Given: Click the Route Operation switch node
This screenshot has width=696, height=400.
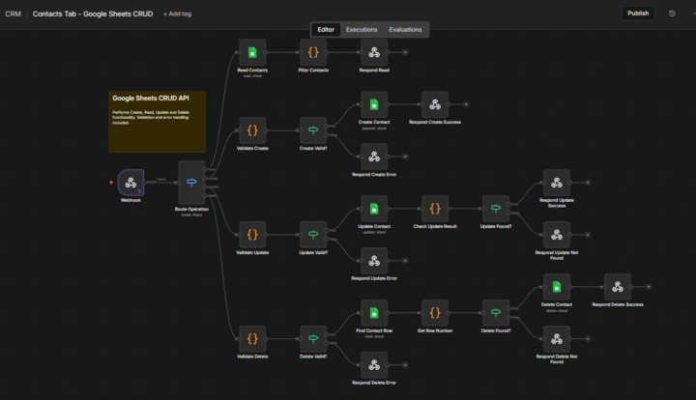Looking at the screenshot, I should coord(191,182).
